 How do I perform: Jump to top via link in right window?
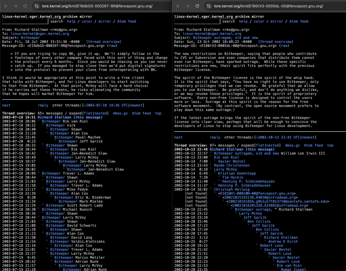pyautogui.click(x=330, y=145)
